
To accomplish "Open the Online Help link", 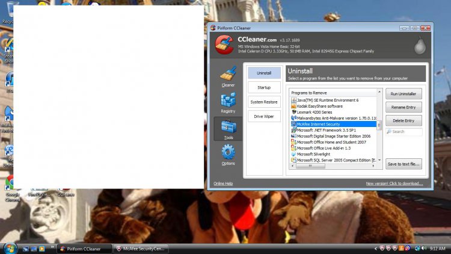I will coord(223,184).
